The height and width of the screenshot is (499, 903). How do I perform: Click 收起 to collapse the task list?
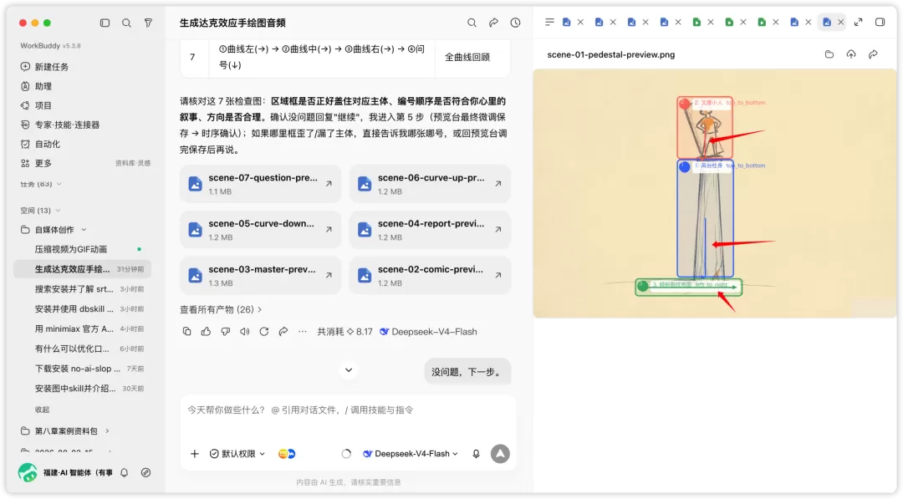pyautogui.click(x=42, y=410)
